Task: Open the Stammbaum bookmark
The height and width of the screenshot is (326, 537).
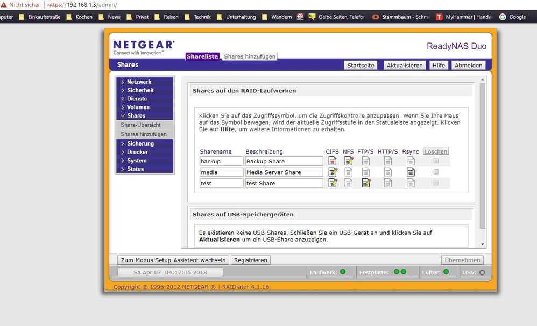Action: coord(401,17)
